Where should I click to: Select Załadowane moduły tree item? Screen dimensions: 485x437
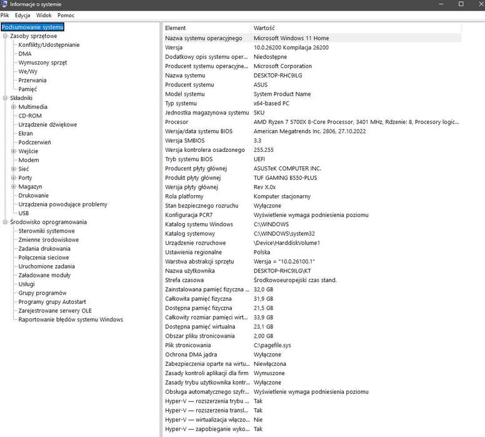(x=44, y=275)
